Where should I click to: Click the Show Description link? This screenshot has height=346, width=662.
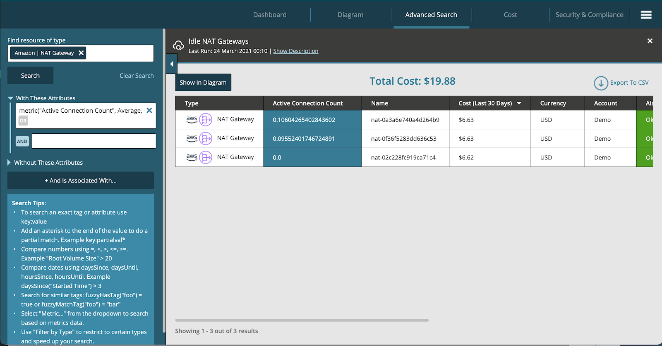coord(296,51)
